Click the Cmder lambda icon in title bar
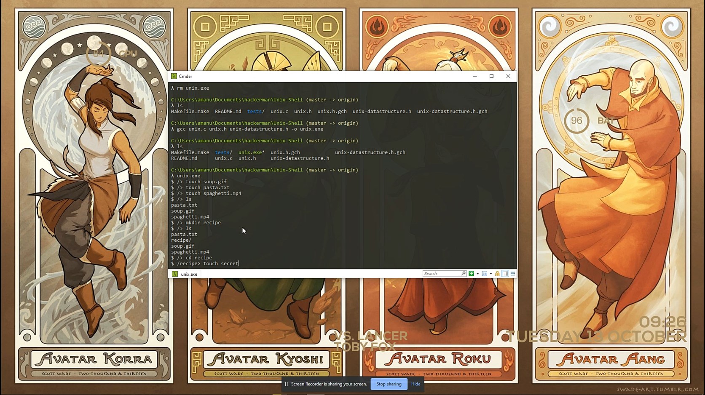Screen dimensions: 705x395 pyautogui.click(x=174, y=76)
